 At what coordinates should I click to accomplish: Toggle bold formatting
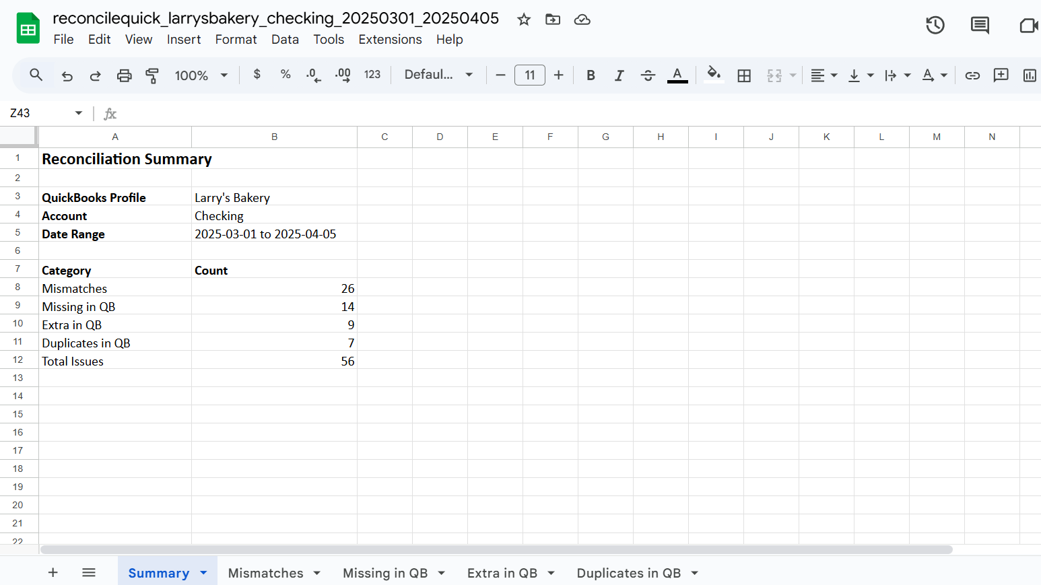(x=591, y=75)
